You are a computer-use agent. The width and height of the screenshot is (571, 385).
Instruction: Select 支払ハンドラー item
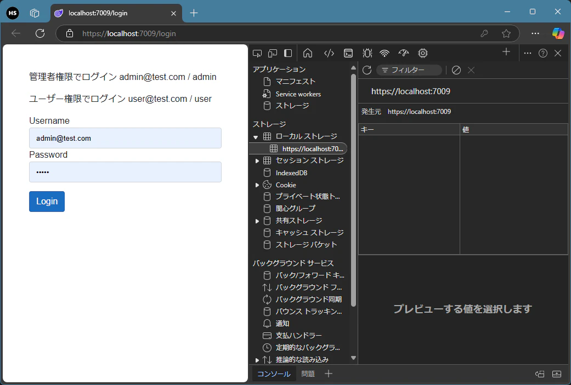(x=298, y=335)
